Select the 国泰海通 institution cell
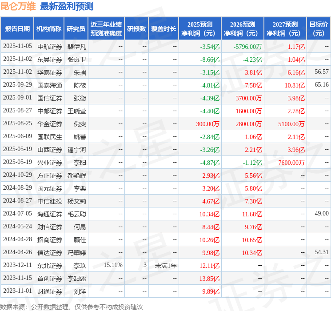The image size is (331, 311). (49, 85)
